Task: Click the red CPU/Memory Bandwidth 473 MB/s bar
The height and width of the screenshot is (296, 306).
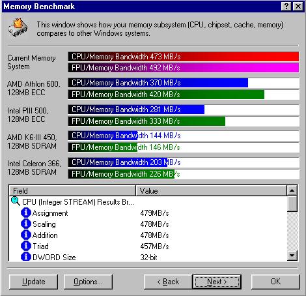Action: tap(184, 57)
